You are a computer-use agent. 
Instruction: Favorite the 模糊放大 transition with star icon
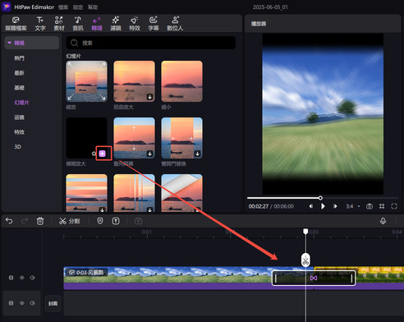pyautogui.click(x=94, y=154)
